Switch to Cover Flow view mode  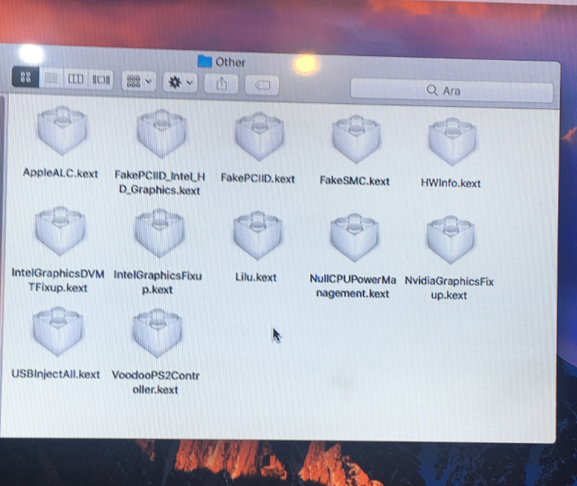(100, 79)
